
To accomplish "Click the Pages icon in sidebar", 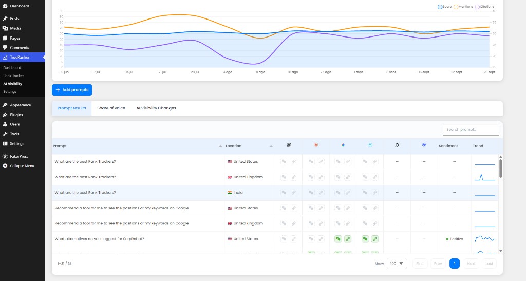I will pos(5,38).
